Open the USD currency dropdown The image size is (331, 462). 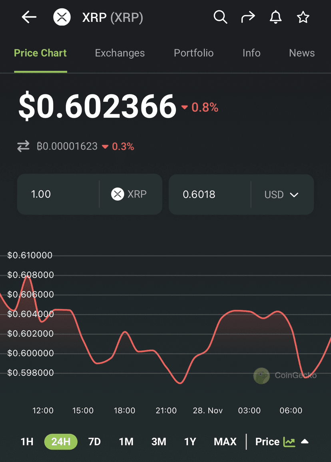[282, 194]
